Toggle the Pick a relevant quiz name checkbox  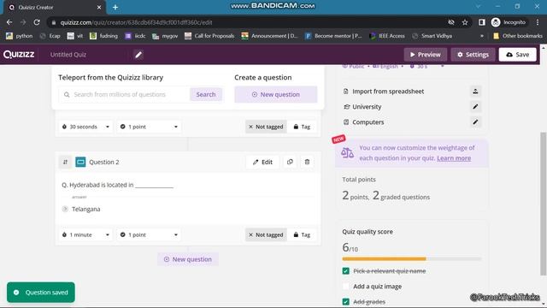(345, 271)
